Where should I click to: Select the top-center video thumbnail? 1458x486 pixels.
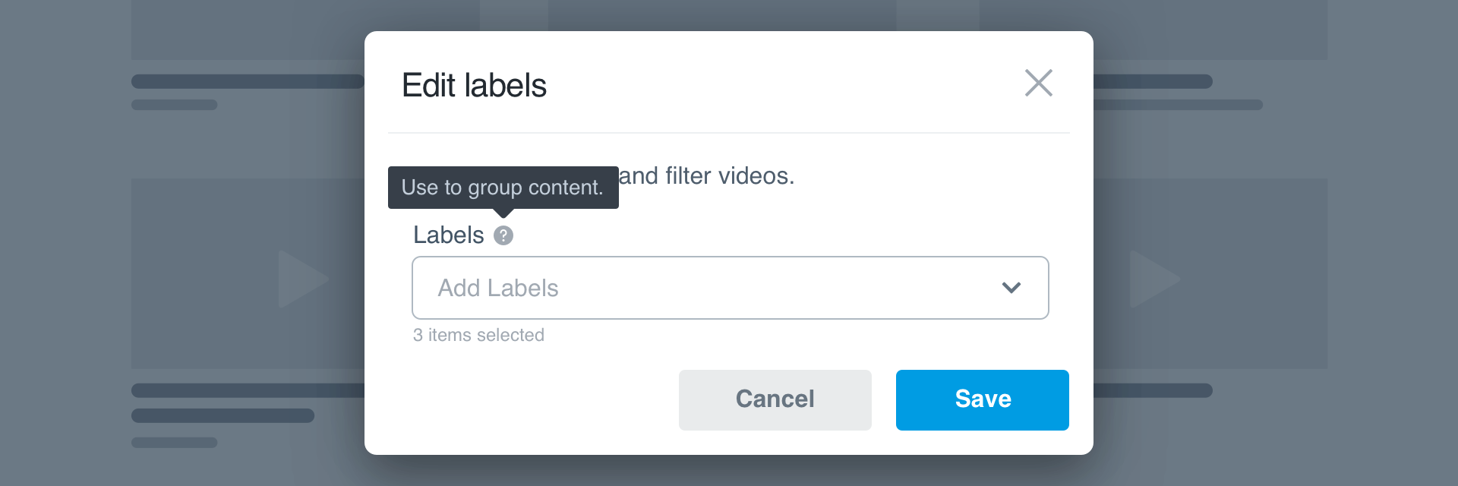click(721, 15)
